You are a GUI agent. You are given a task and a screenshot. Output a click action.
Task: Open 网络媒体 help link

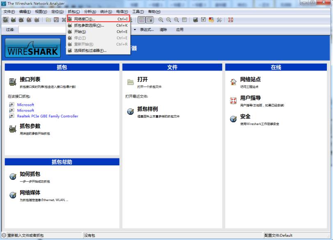30,193
